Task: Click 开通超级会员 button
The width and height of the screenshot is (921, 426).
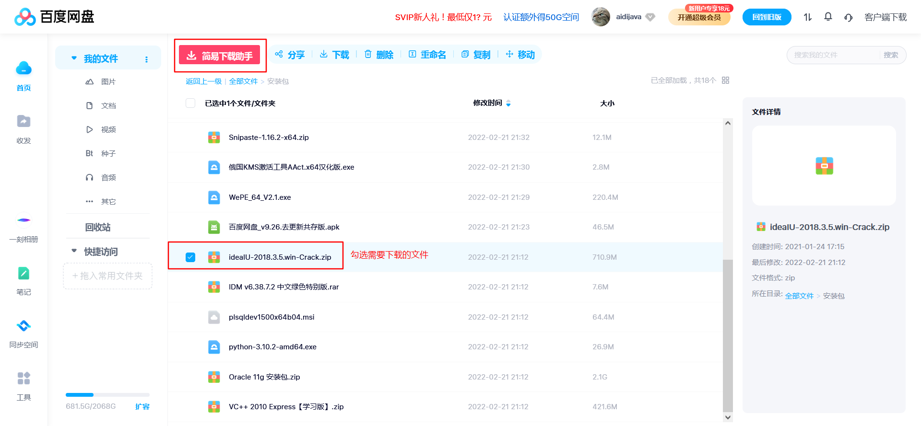Action: [x=699, y=17]
